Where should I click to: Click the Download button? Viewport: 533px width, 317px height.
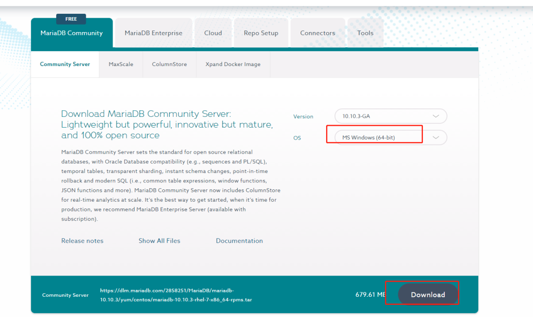428,295
